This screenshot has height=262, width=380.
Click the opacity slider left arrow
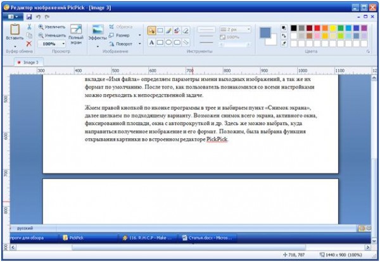(x=221, y=44)
